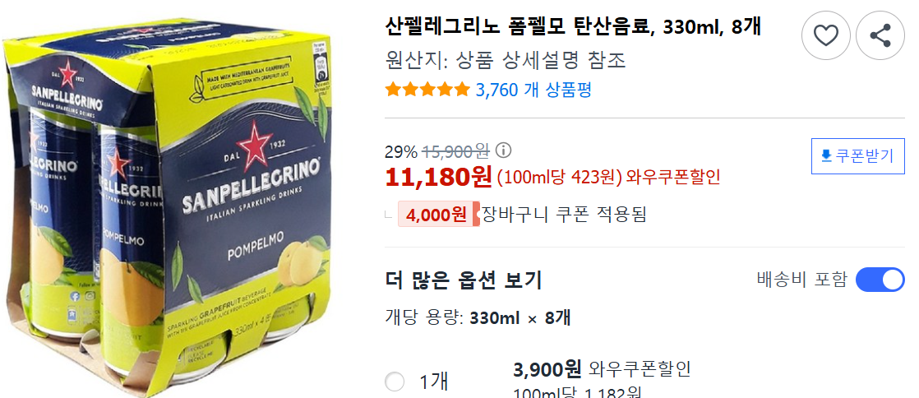This screenshot has height=398, width=919.
Task: Click the 4,000원 cart coupon badge
Action: (x=438, y=215)
